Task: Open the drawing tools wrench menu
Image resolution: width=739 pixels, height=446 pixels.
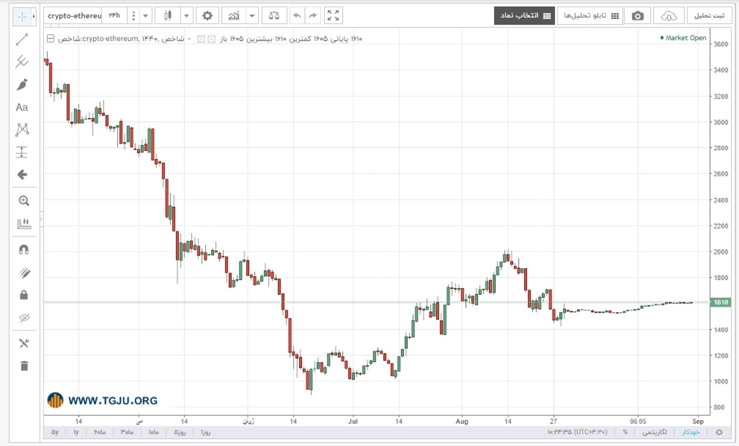Action: [x=23, y=343]
